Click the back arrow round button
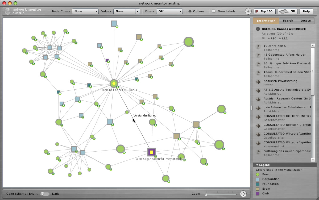319x200 pixels. (248, 11)
